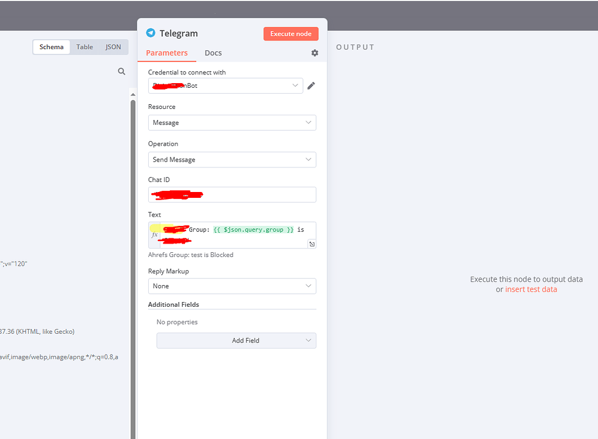This screenshot has width=598, height=439.
Task: Edit credential with pencil icon
Action: (311, 85)
